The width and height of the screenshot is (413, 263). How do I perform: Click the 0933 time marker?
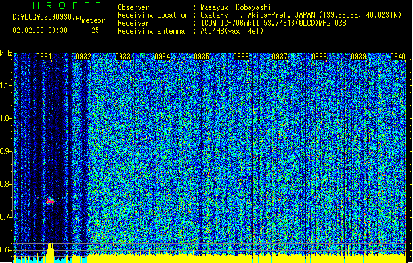coord(123,57)
